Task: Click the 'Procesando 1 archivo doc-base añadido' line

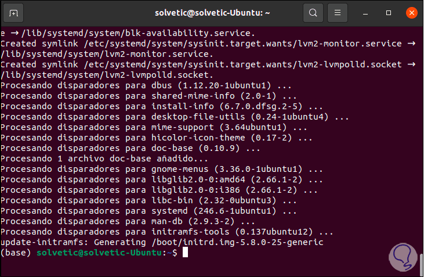Action: click(x=104, y=159)
